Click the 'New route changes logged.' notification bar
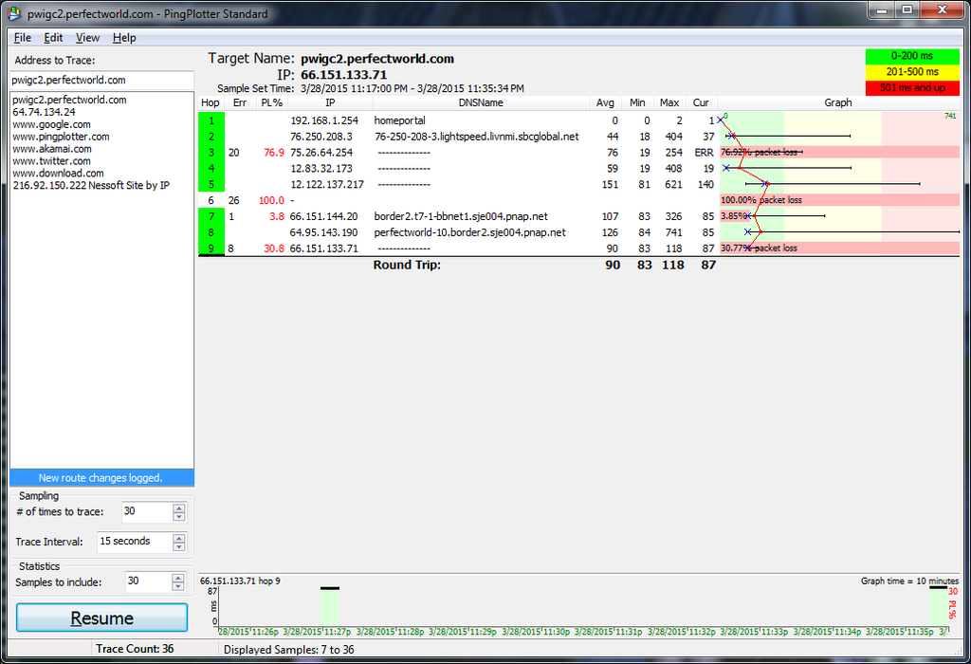Viewport: 971px width, 664px height. click(x=101, y=477)
